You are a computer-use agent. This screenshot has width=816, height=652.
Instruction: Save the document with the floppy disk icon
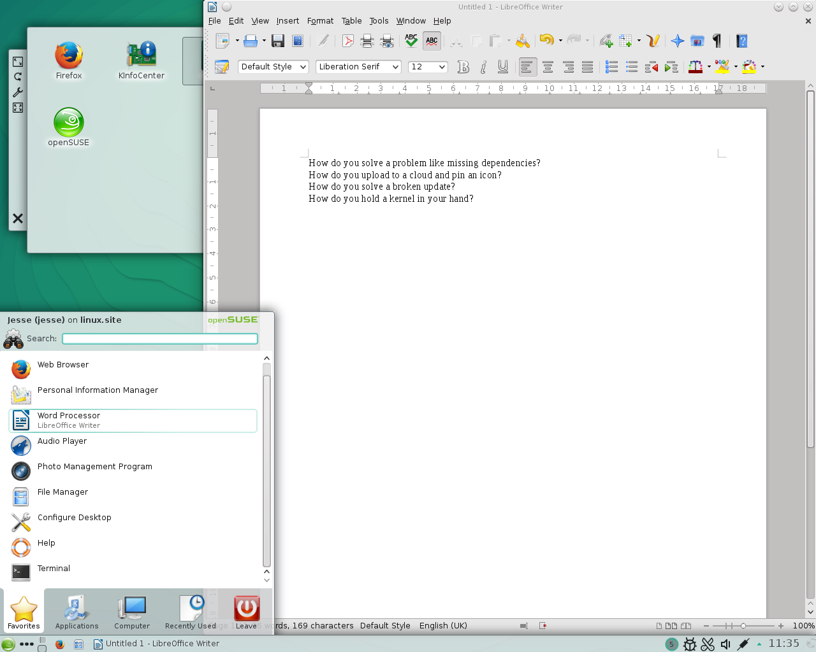coord(278,41)
